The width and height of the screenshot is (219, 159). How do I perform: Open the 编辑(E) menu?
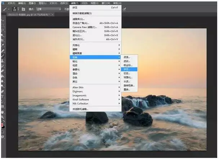coord(22,3)
